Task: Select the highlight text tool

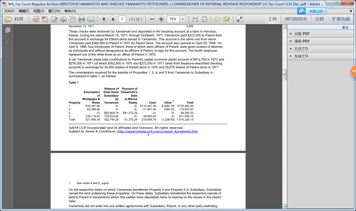Action: pyautogui.click(x=227, y=19)
